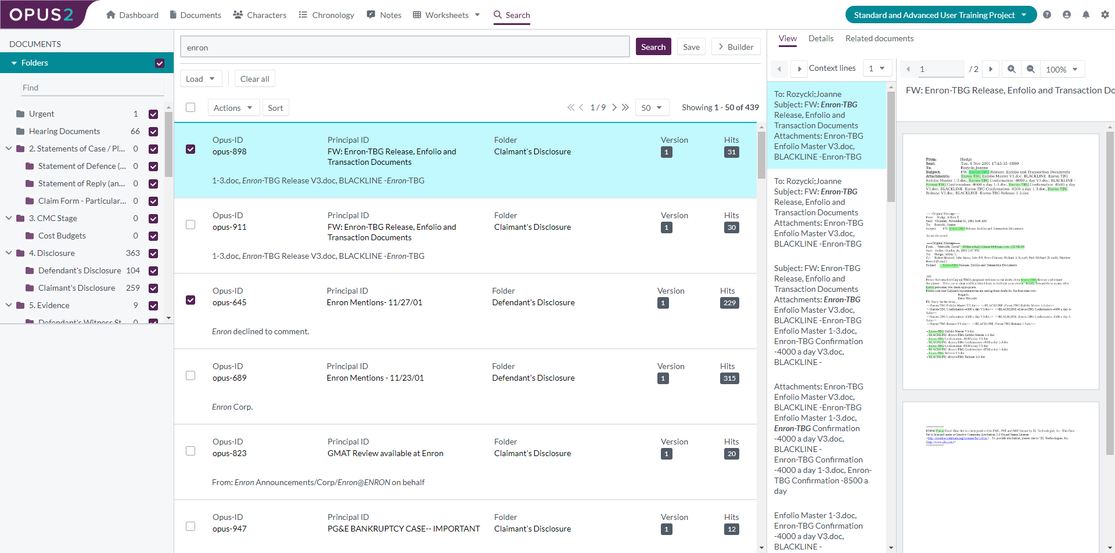Click the Clear all button
The height and width of the screenshot is (553, 1115).
click(x=254, y=79)
